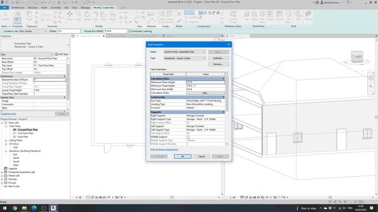Screen dimensions: 378x212
Task: Click the floor plan horizontal scrollbar
Action: pos(172,198)
